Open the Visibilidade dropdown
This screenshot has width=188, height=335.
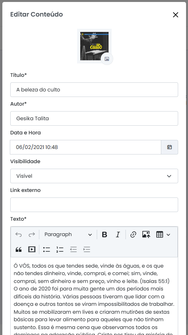point(94,176)
